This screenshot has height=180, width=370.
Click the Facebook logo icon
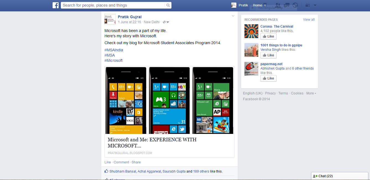(56, 5)
